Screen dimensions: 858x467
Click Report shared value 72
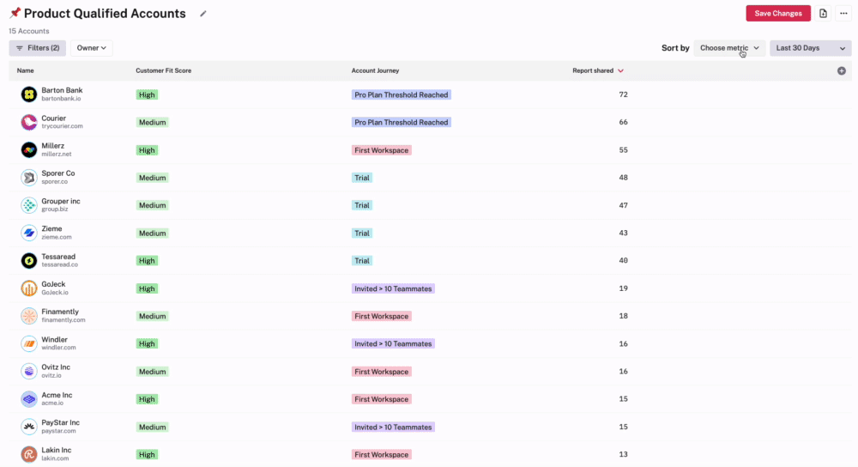[x=623, y=94]
